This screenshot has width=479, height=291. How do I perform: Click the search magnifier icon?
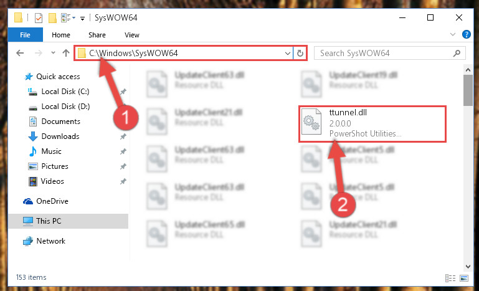(457, 53)
